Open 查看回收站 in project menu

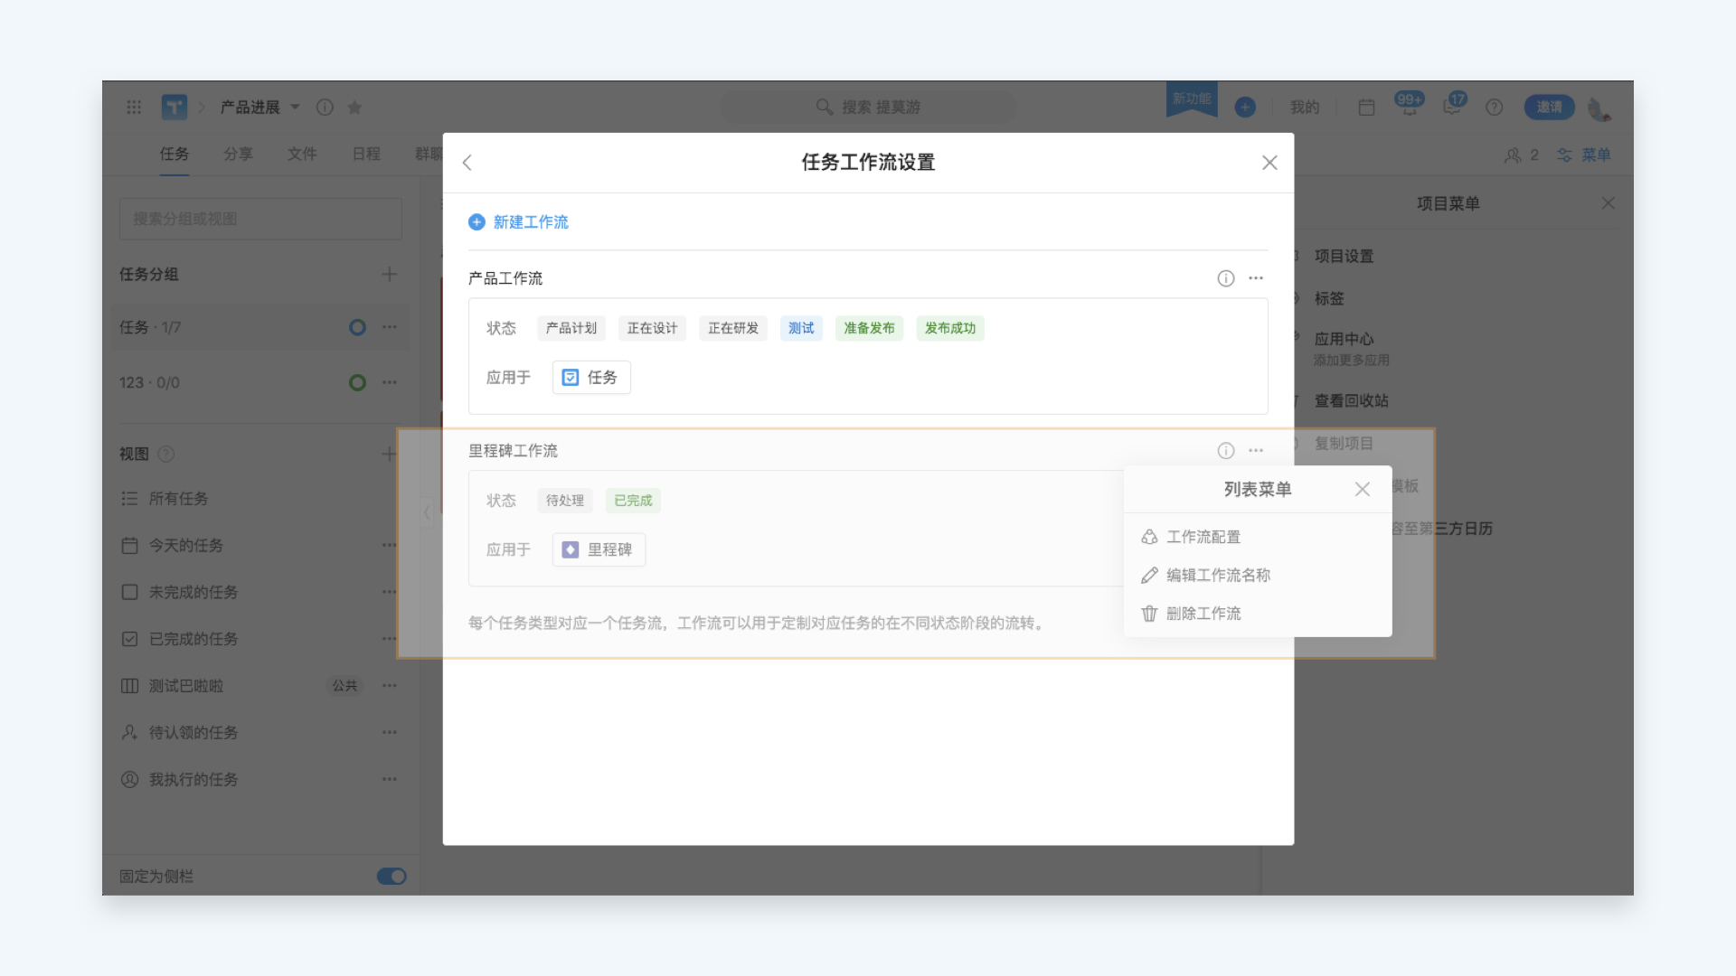tap(1351, 401)
